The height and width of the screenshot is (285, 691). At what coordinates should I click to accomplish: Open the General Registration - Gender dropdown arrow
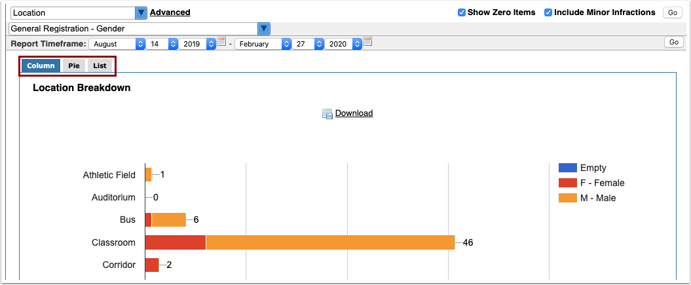(263, 29)
